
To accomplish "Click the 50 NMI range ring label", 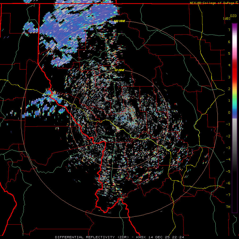I will (119, 70).
